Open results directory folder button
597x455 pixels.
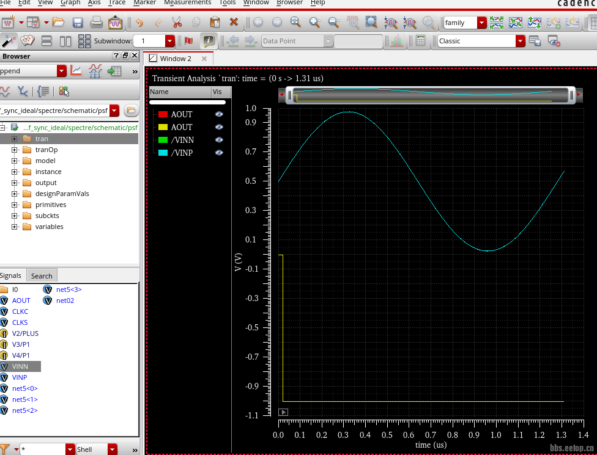tap(131, 111)
